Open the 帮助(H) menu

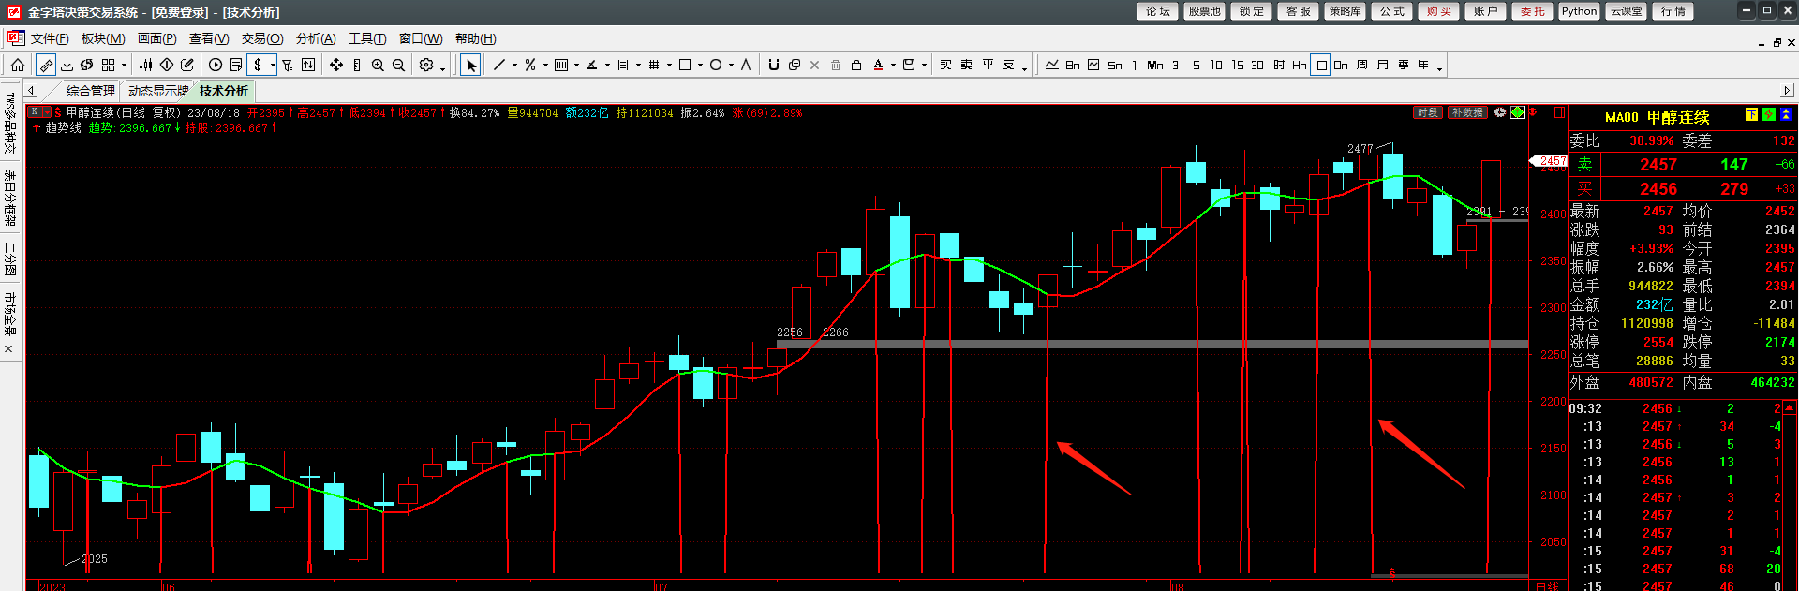(475, 38)
